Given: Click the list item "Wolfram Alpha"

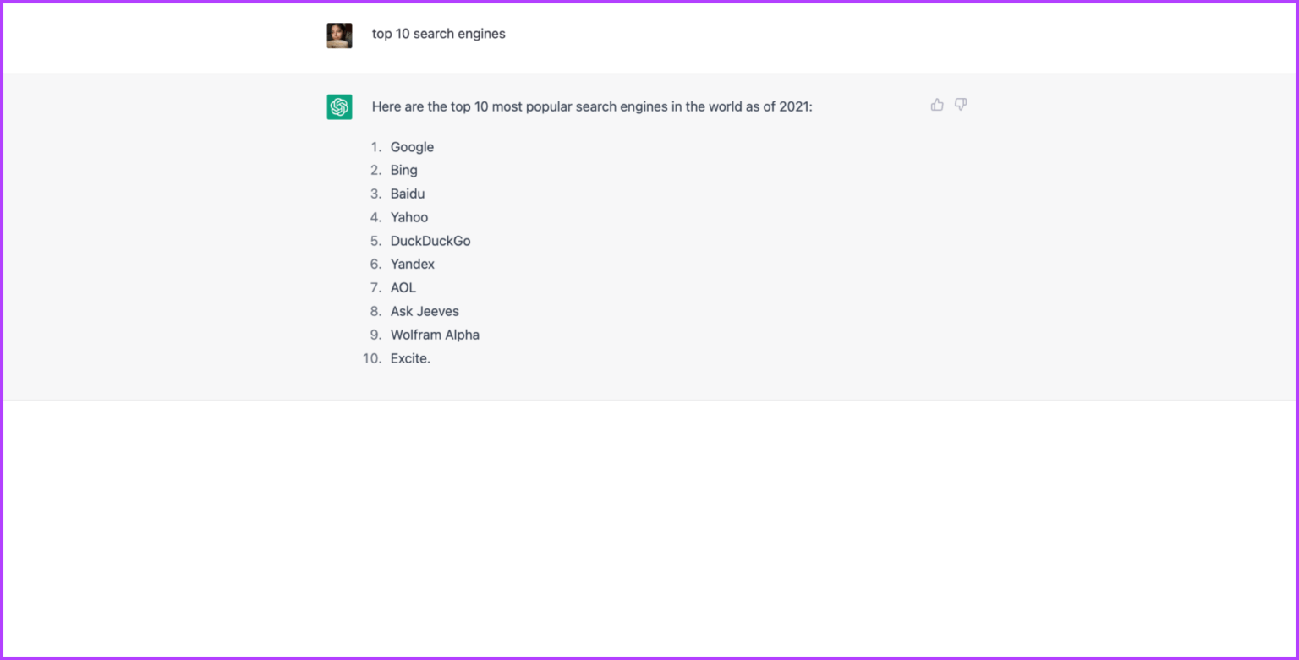Looking at the screenshot, I should point(435,335).
